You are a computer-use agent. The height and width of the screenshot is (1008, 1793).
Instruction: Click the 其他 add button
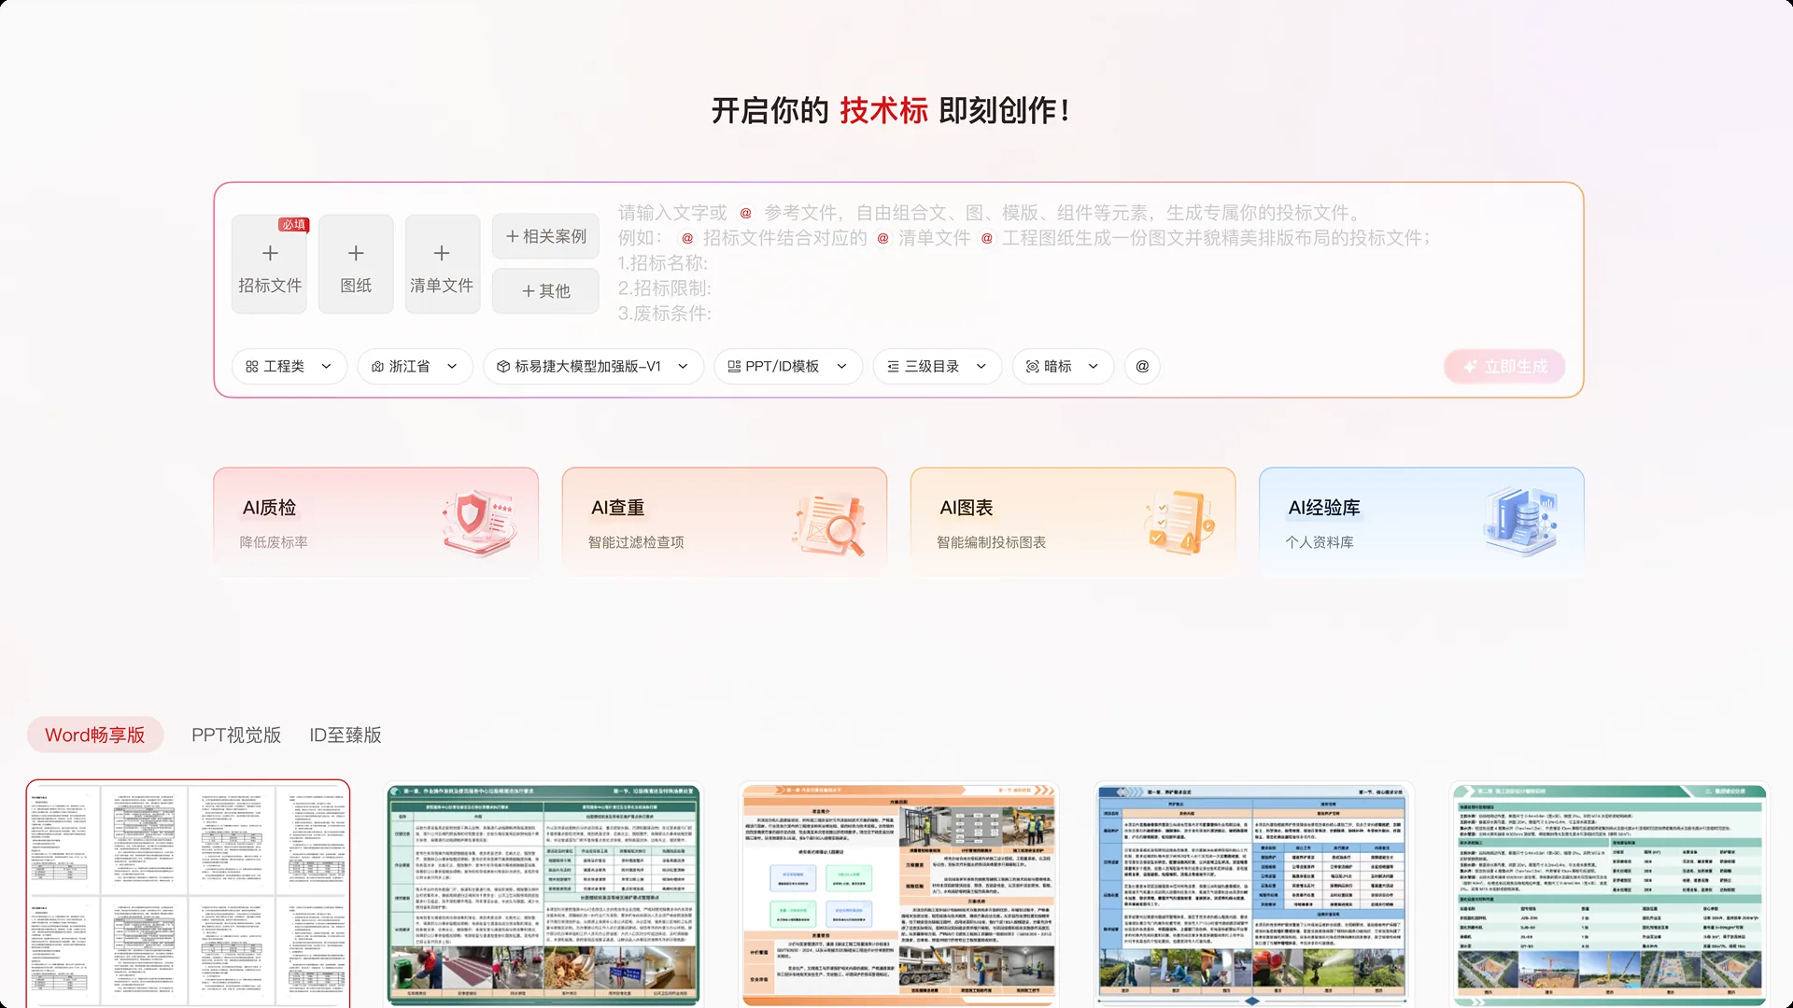coord(545,290)
